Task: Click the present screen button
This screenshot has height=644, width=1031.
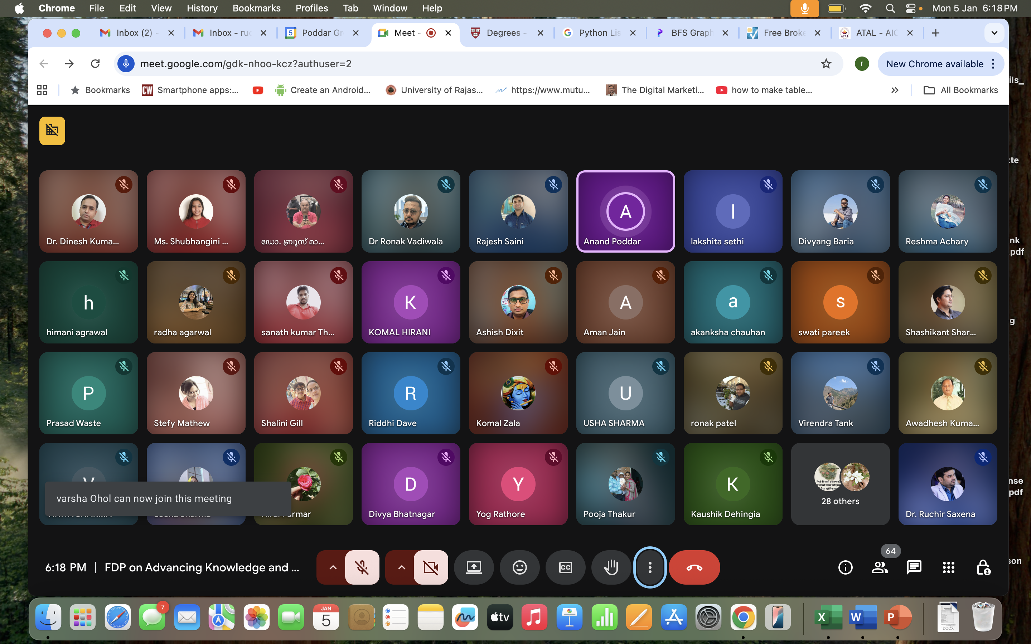Action: [x=474, y=567]
